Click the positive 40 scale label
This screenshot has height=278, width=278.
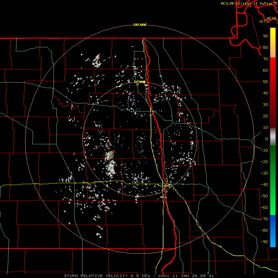[x=265, y=93]
